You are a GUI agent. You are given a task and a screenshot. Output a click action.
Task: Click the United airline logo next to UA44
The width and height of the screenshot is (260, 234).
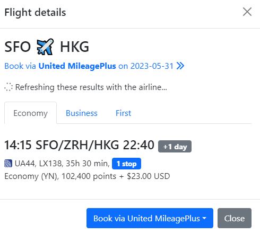[8, 164]
